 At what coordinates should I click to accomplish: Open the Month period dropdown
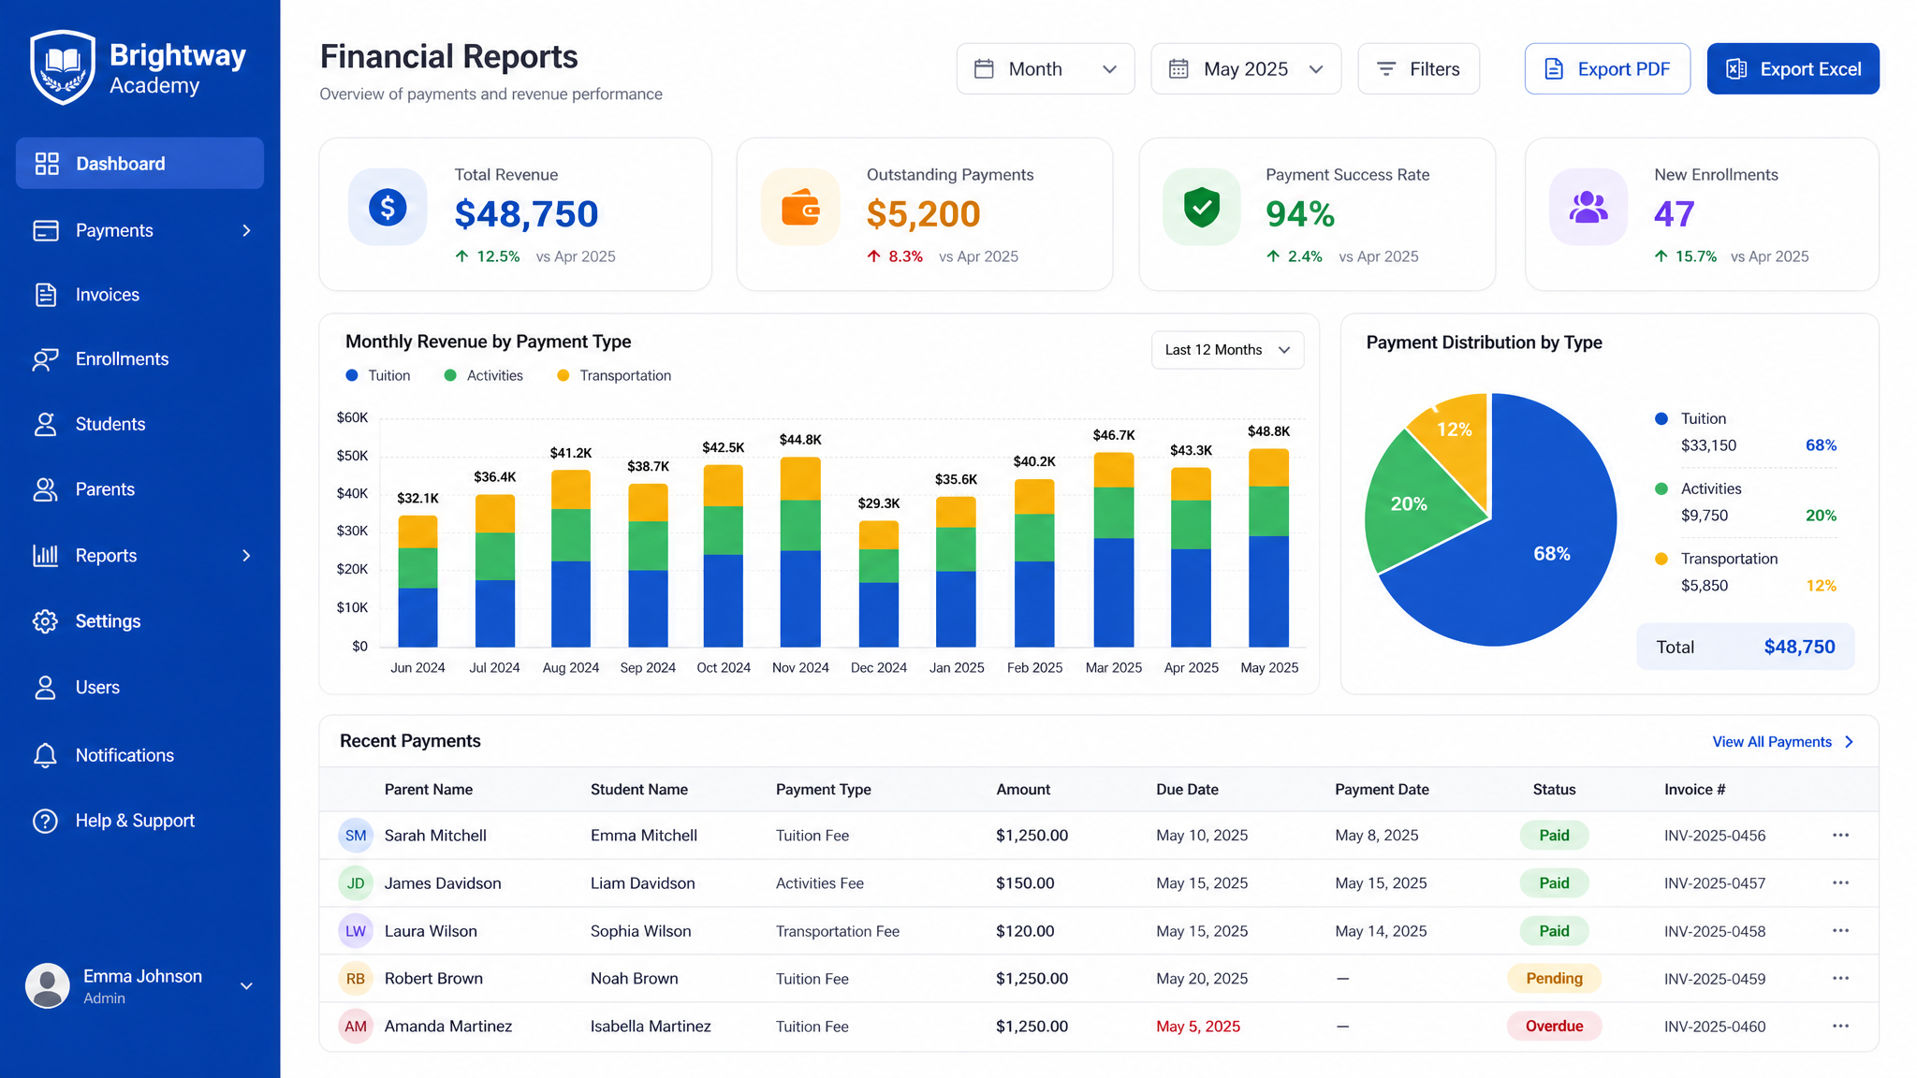coord(1046,69)
